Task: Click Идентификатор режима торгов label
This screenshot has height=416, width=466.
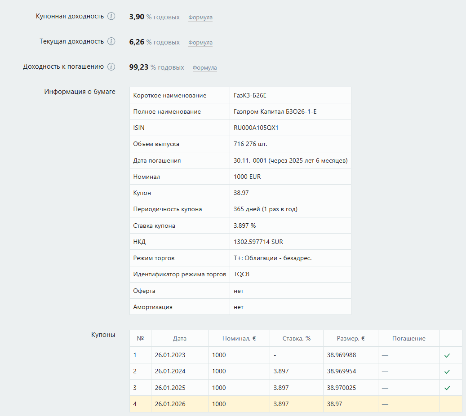Action: (179, 274)
